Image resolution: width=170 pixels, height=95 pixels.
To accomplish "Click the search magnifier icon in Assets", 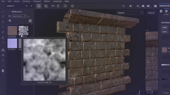I will coord(10,16).
